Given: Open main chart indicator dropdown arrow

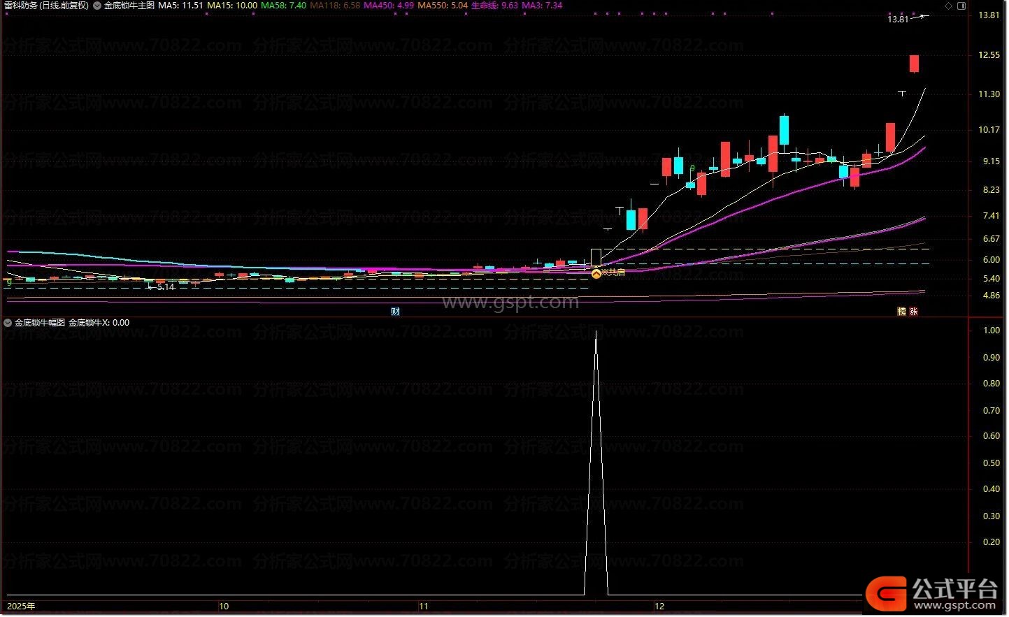Looking at the screenshot, I should coord(97,6).
